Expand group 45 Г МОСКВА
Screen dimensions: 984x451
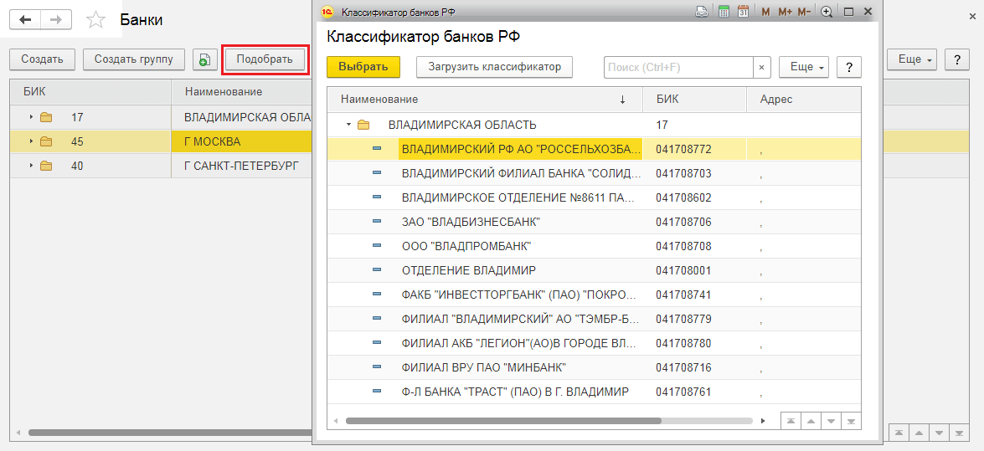(31, 141)
